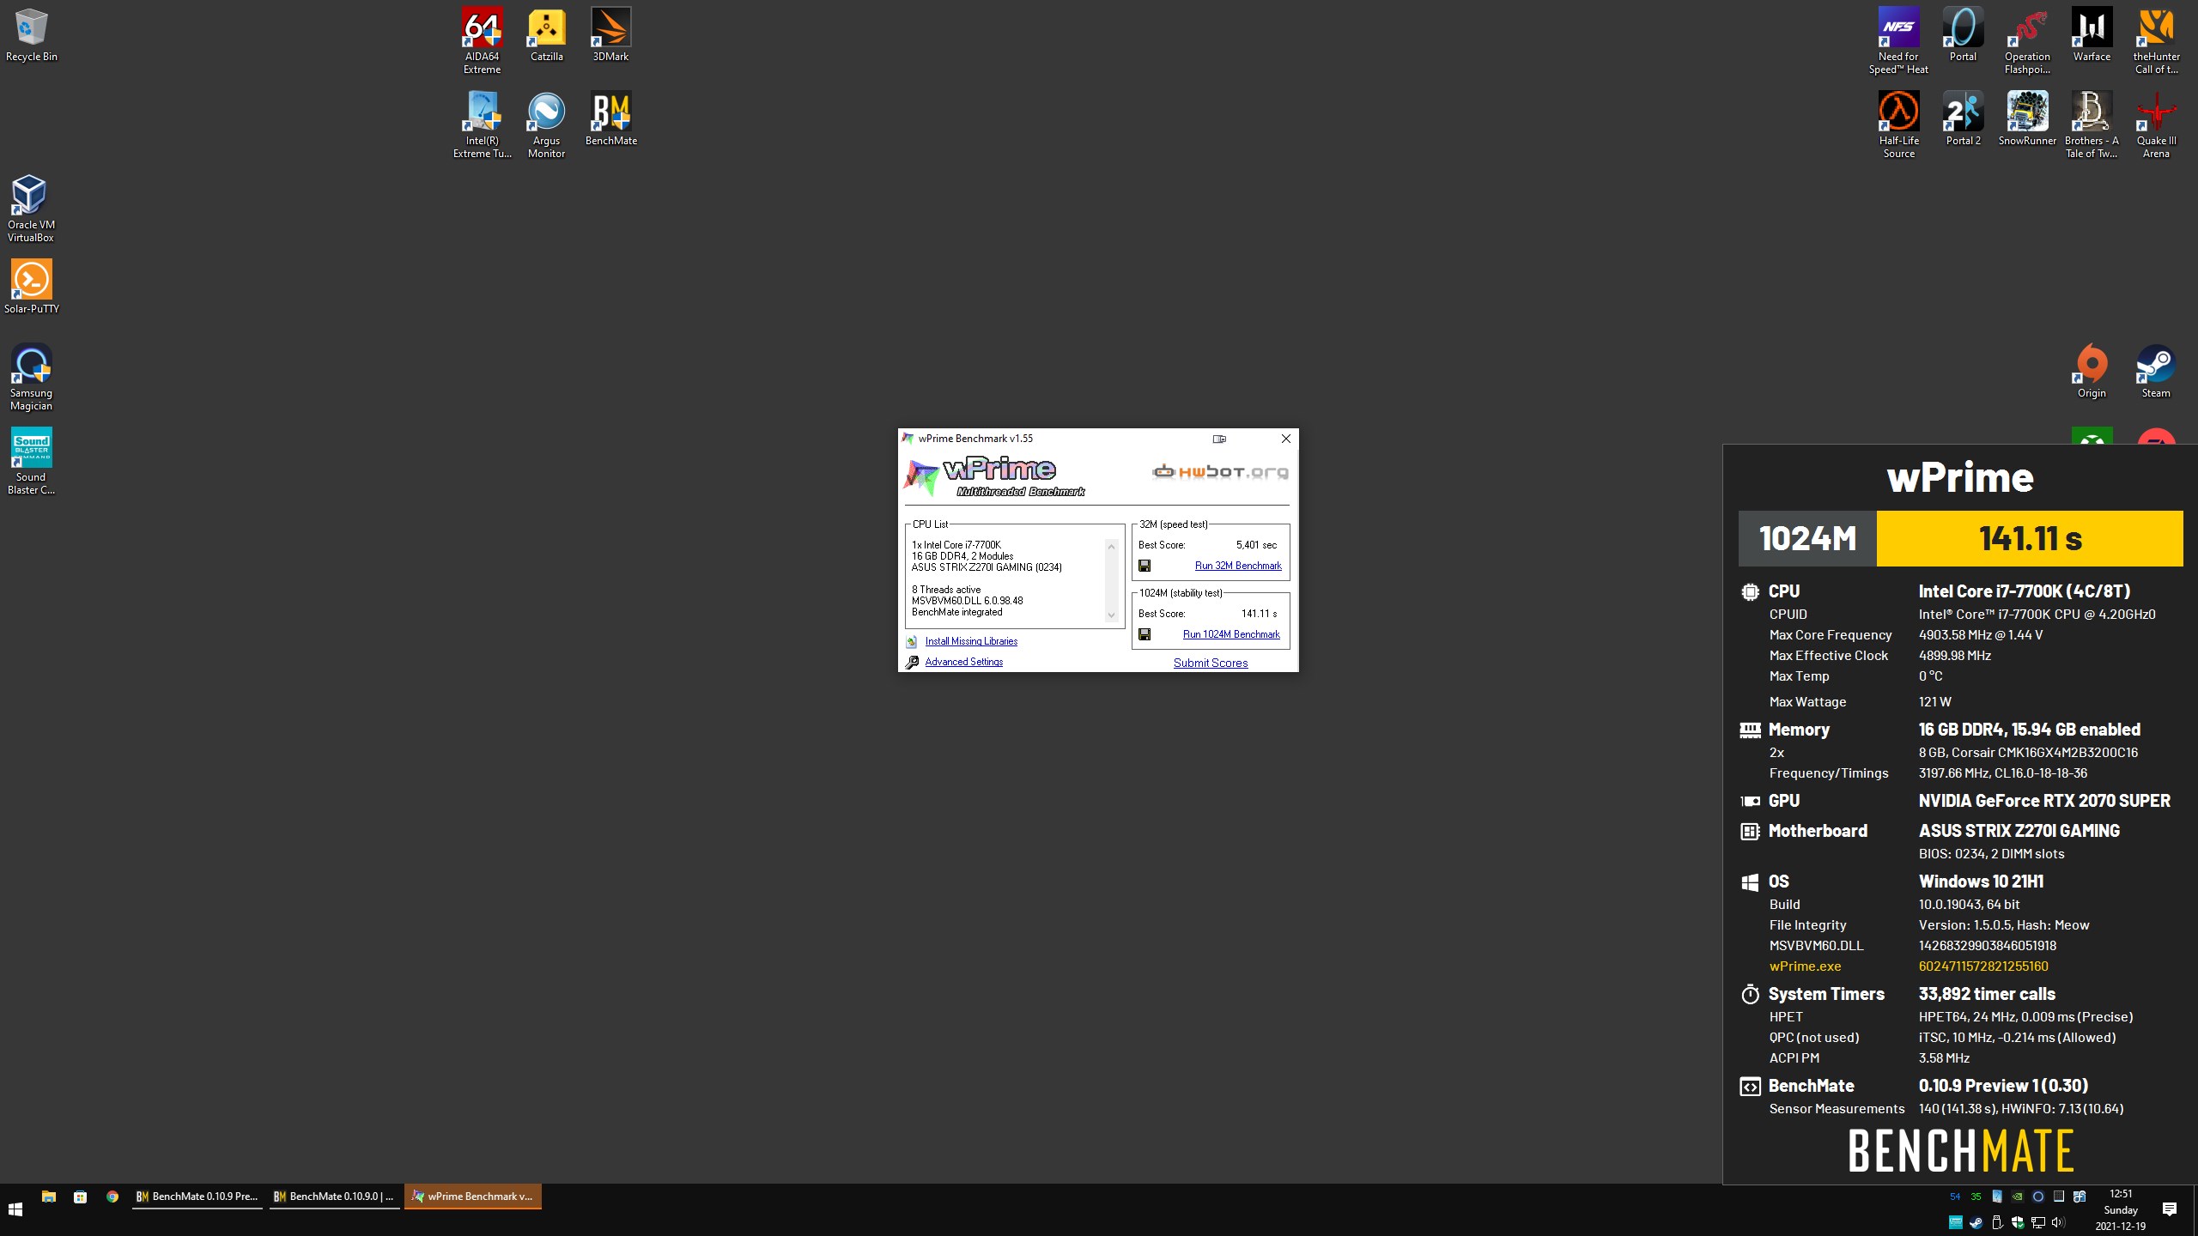This screenshot has height=1236, width=2198.
Task: Switch to BenchMate 0.10.9 Pre... taskbar window
Action: click(197, 1197)
